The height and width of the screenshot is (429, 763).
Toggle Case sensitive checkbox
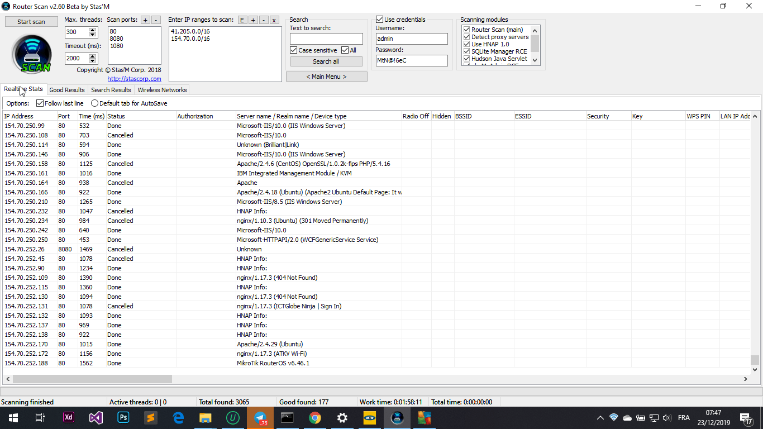(x=293, y=50)
